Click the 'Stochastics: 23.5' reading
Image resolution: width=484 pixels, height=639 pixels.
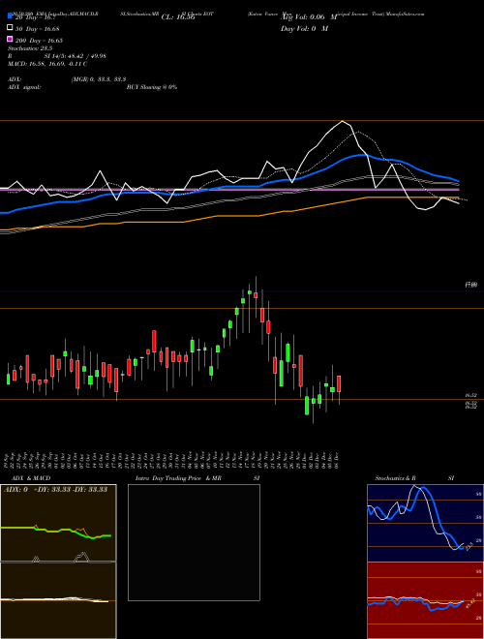[x=29, y=48]
